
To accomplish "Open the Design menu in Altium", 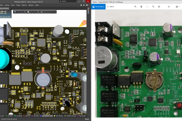I will (x=7, y=5).
